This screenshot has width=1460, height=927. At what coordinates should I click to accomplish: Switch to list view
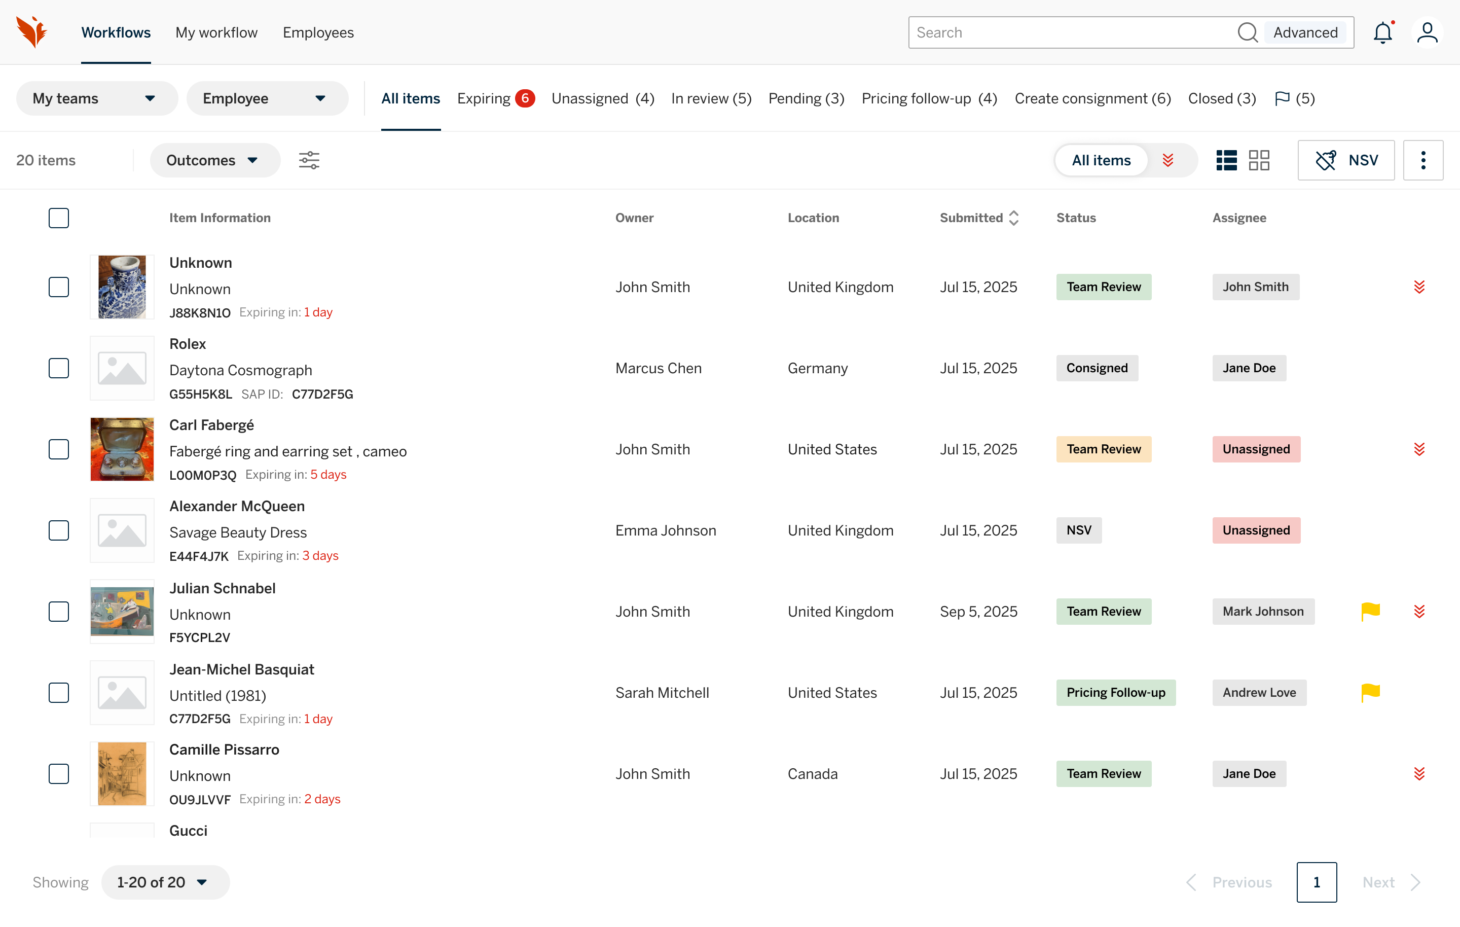click(1226, 160)
